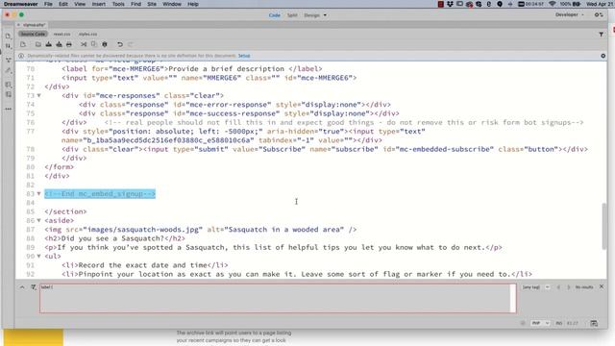
Task: Click the Cut scissors icon
Action: tap(84, 44)
